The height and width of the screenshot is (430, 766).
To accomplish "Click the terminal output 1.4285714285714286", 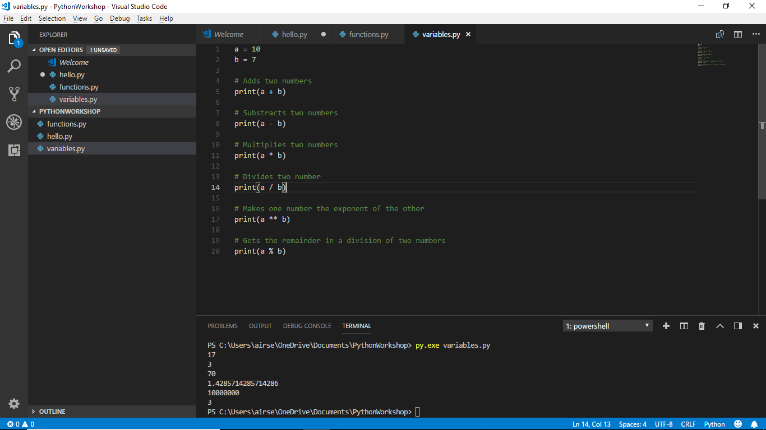I will click(x=243, y=383).
